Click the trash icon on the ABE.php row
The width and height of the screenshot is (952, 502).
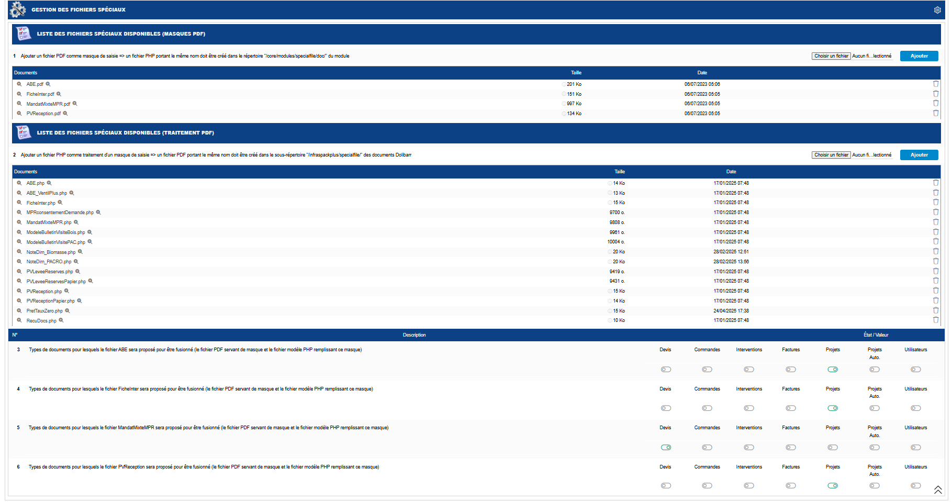936,183
